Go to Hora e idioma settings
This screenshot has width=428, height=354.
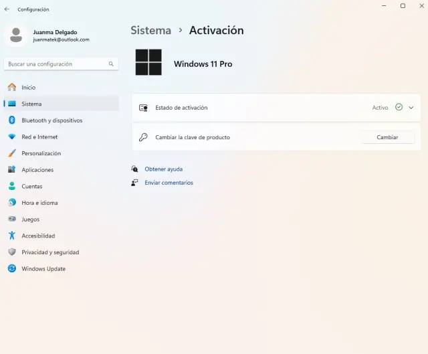39,203
